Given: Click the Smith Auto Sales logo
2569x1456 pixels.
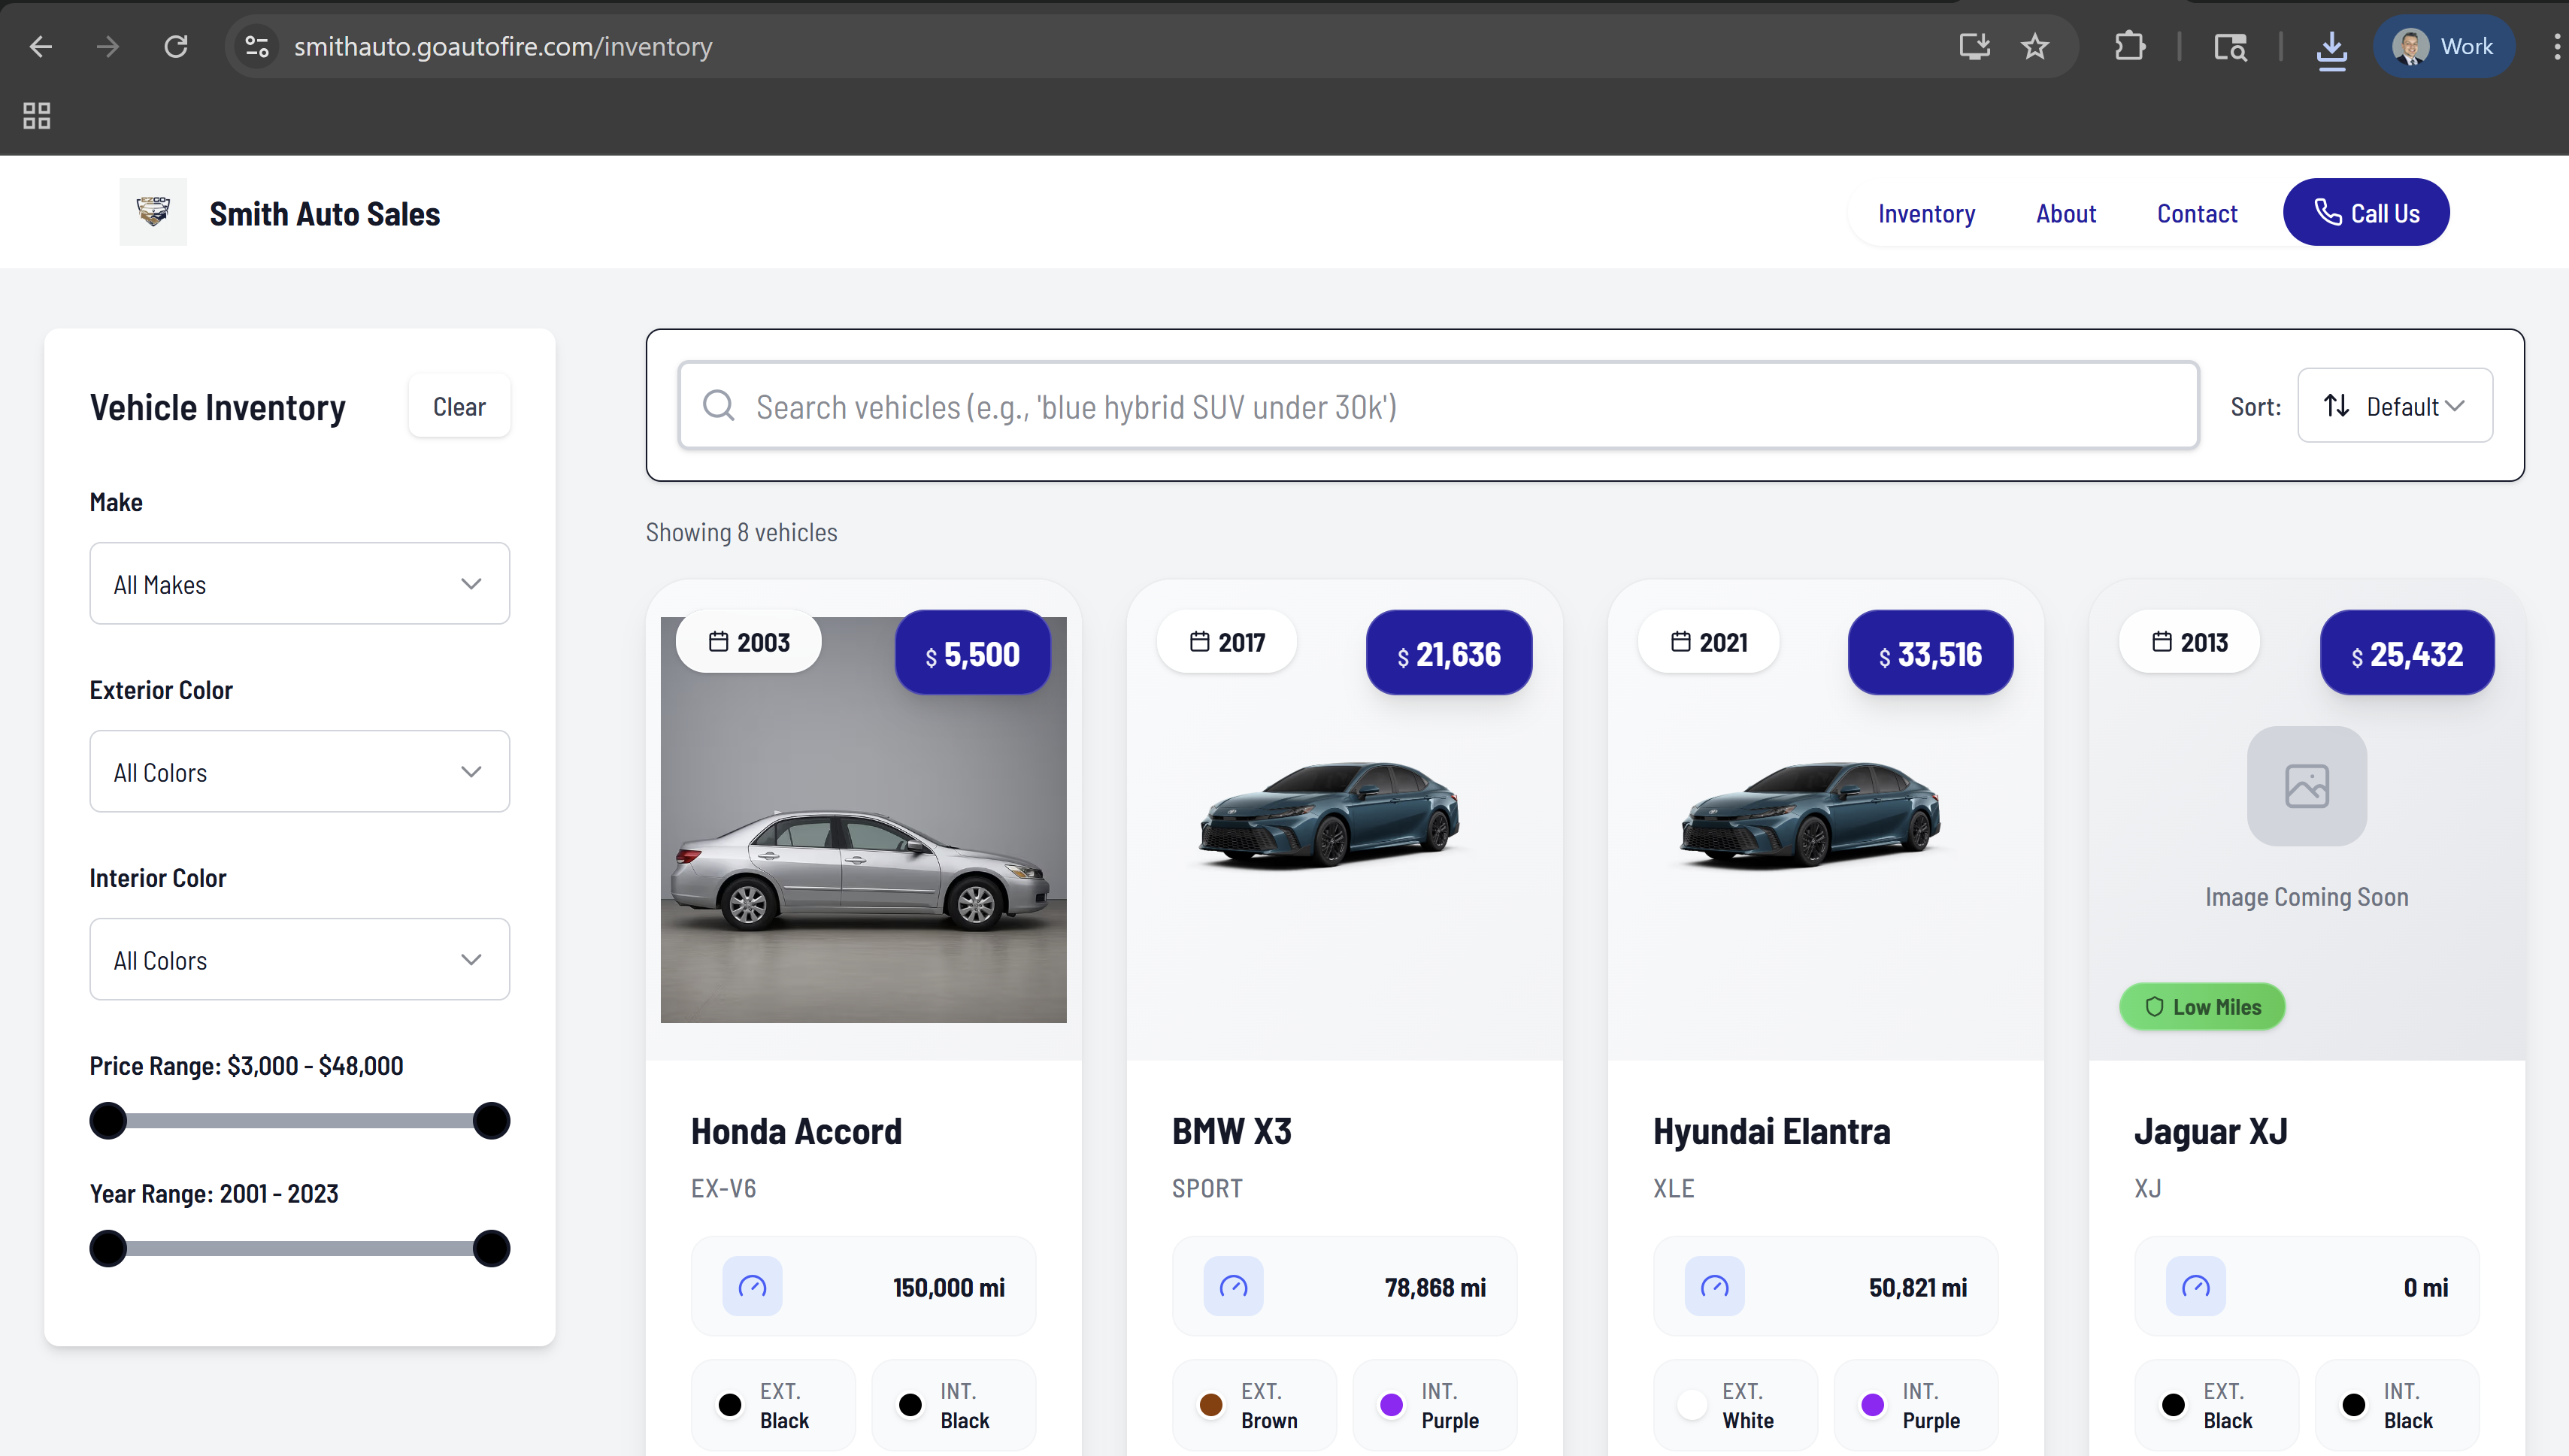Looking at the screenshot, I should [153, 211].
